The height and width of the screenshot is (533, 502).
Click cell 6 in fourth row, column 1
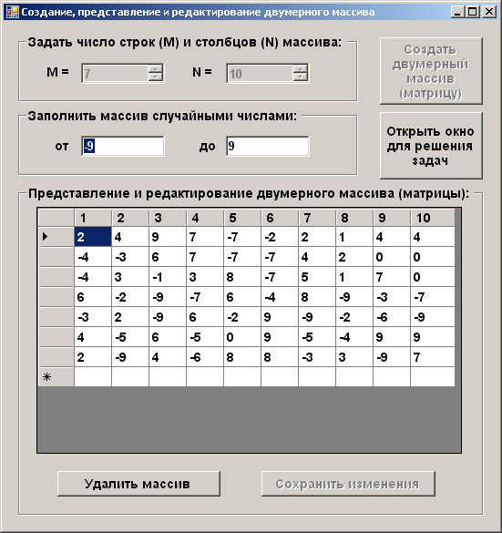93,297
